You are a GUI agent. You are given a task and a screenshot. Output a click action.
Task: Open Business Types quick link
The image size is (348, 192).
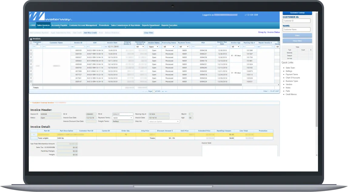[292, 81]
